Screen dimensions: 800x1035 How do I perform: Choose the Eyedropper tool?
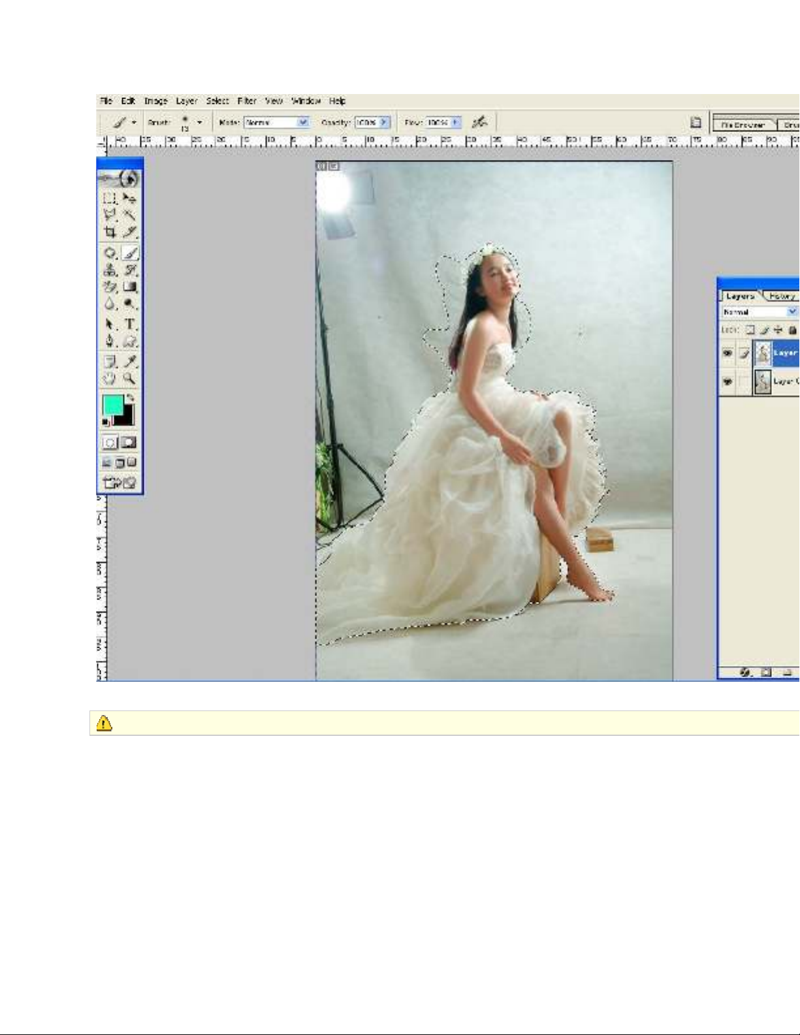coord(130,361)
